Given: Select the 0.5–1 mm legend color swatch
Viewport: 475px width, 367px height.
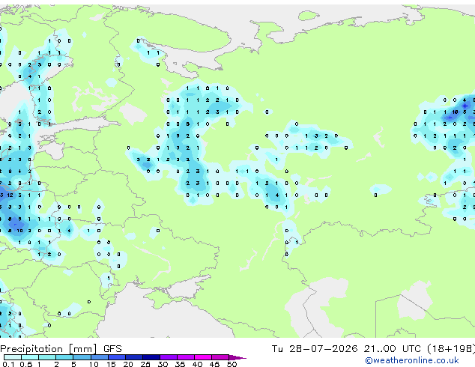Looking at the screenshot, I should coord(30,357).
